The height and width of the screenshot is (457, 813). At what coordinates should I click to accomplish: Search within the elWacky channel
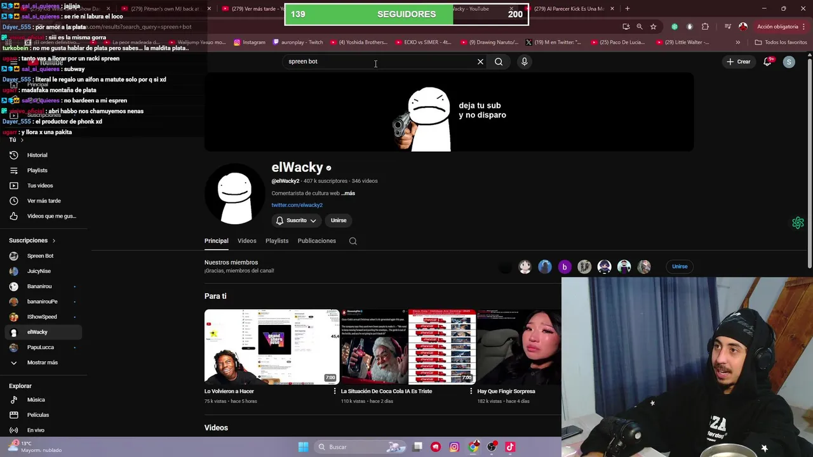353,241
